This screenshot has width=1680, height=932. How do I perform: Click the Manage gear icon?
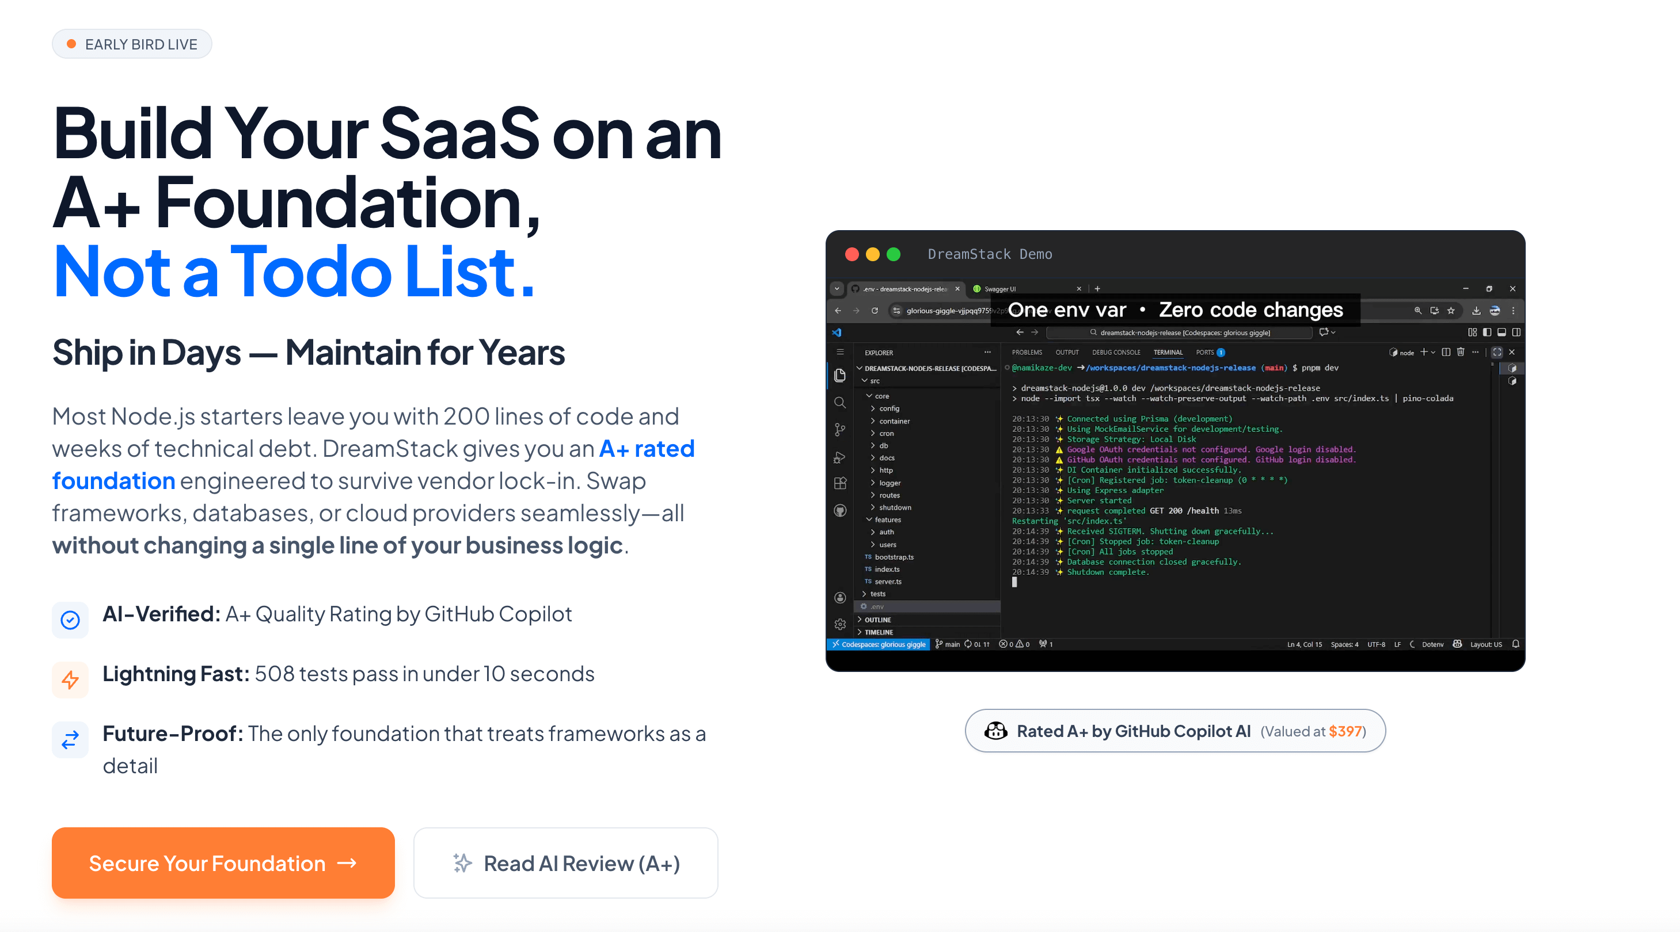[840, 624]
